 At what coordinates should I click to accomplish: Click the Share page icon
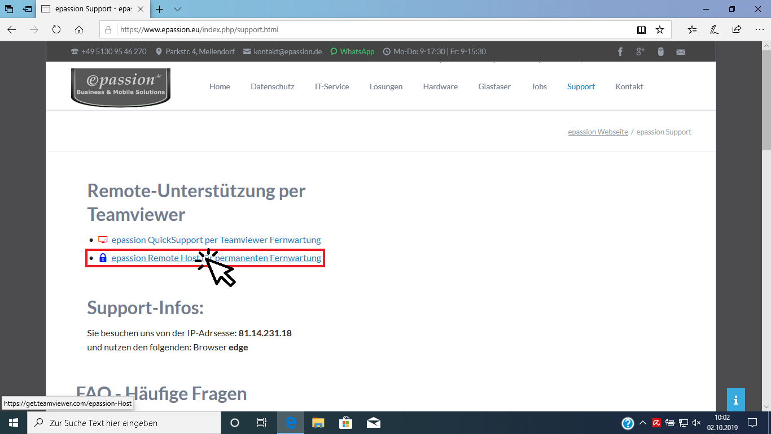pyautogui.click(x=737, y=30)
